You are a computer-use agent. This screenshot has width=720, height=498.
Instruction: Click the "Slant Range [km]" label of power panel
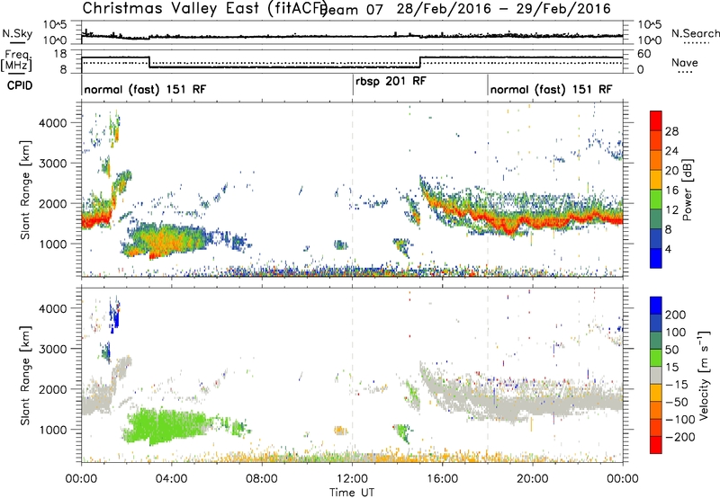tap(25, 190)
